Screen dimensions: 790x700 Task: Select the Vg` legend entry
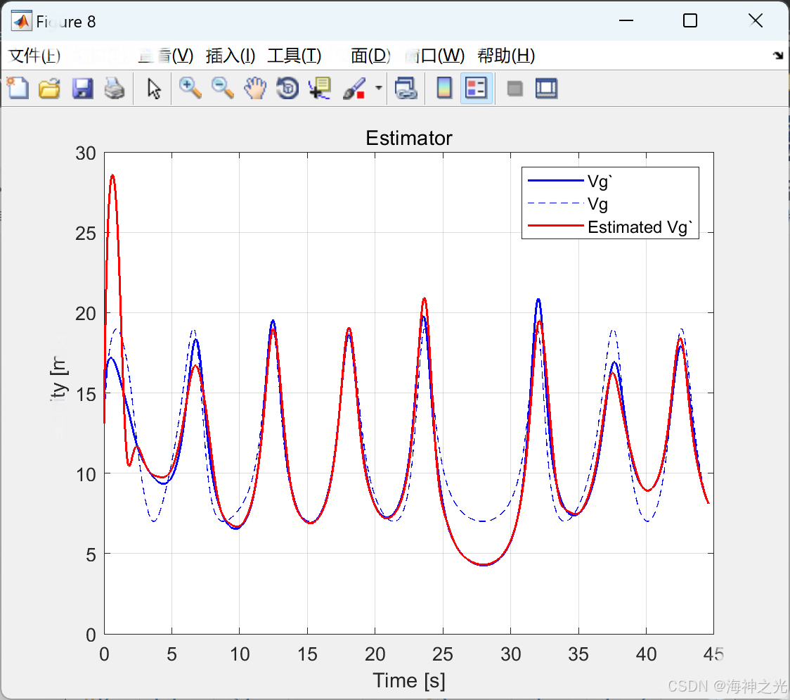point(570,181)
